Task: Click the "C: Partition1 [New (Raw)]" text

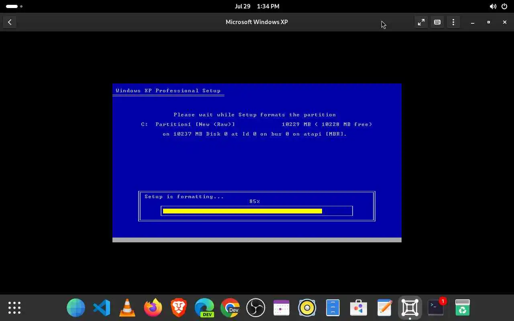Action: [188, 124]
